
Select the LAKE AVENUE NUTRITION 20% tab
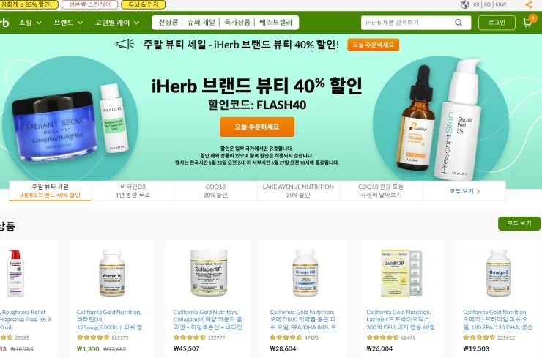click(298, 191)
